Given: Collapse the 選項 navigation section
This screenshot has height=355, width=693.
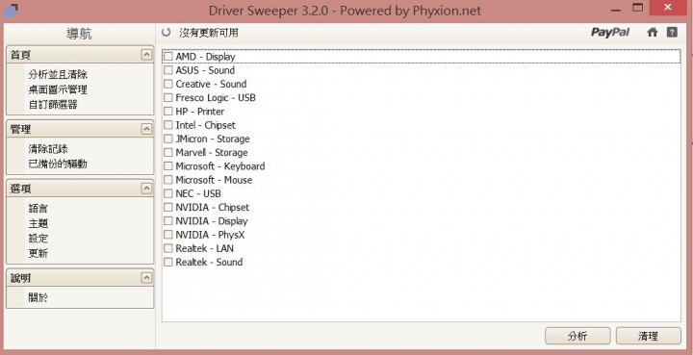Looking at the screenshot, I should pos(146,189).
